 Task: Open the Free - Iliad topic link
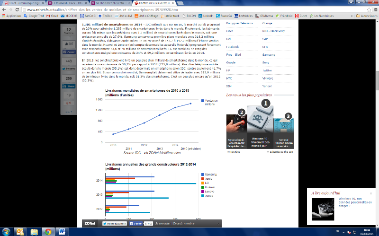[x=233, y=54]
